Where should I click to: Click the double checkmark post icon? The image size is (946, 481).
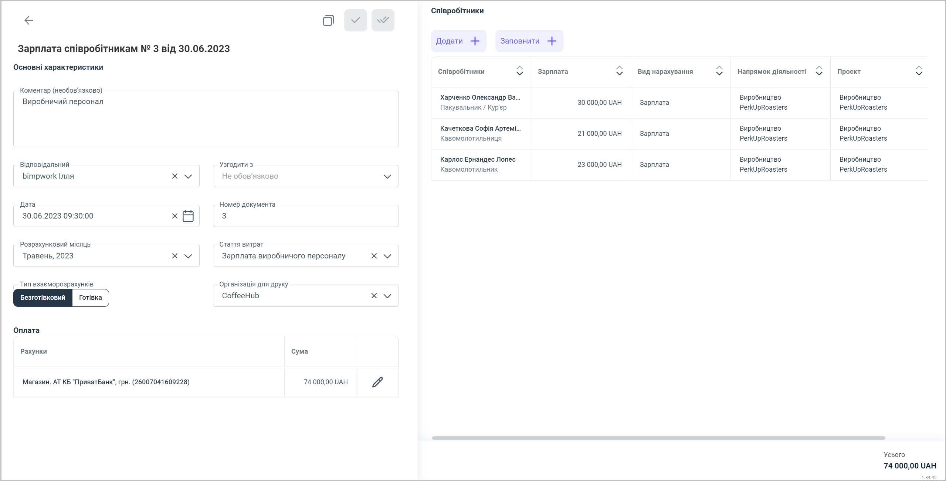[x=383, y=20]
